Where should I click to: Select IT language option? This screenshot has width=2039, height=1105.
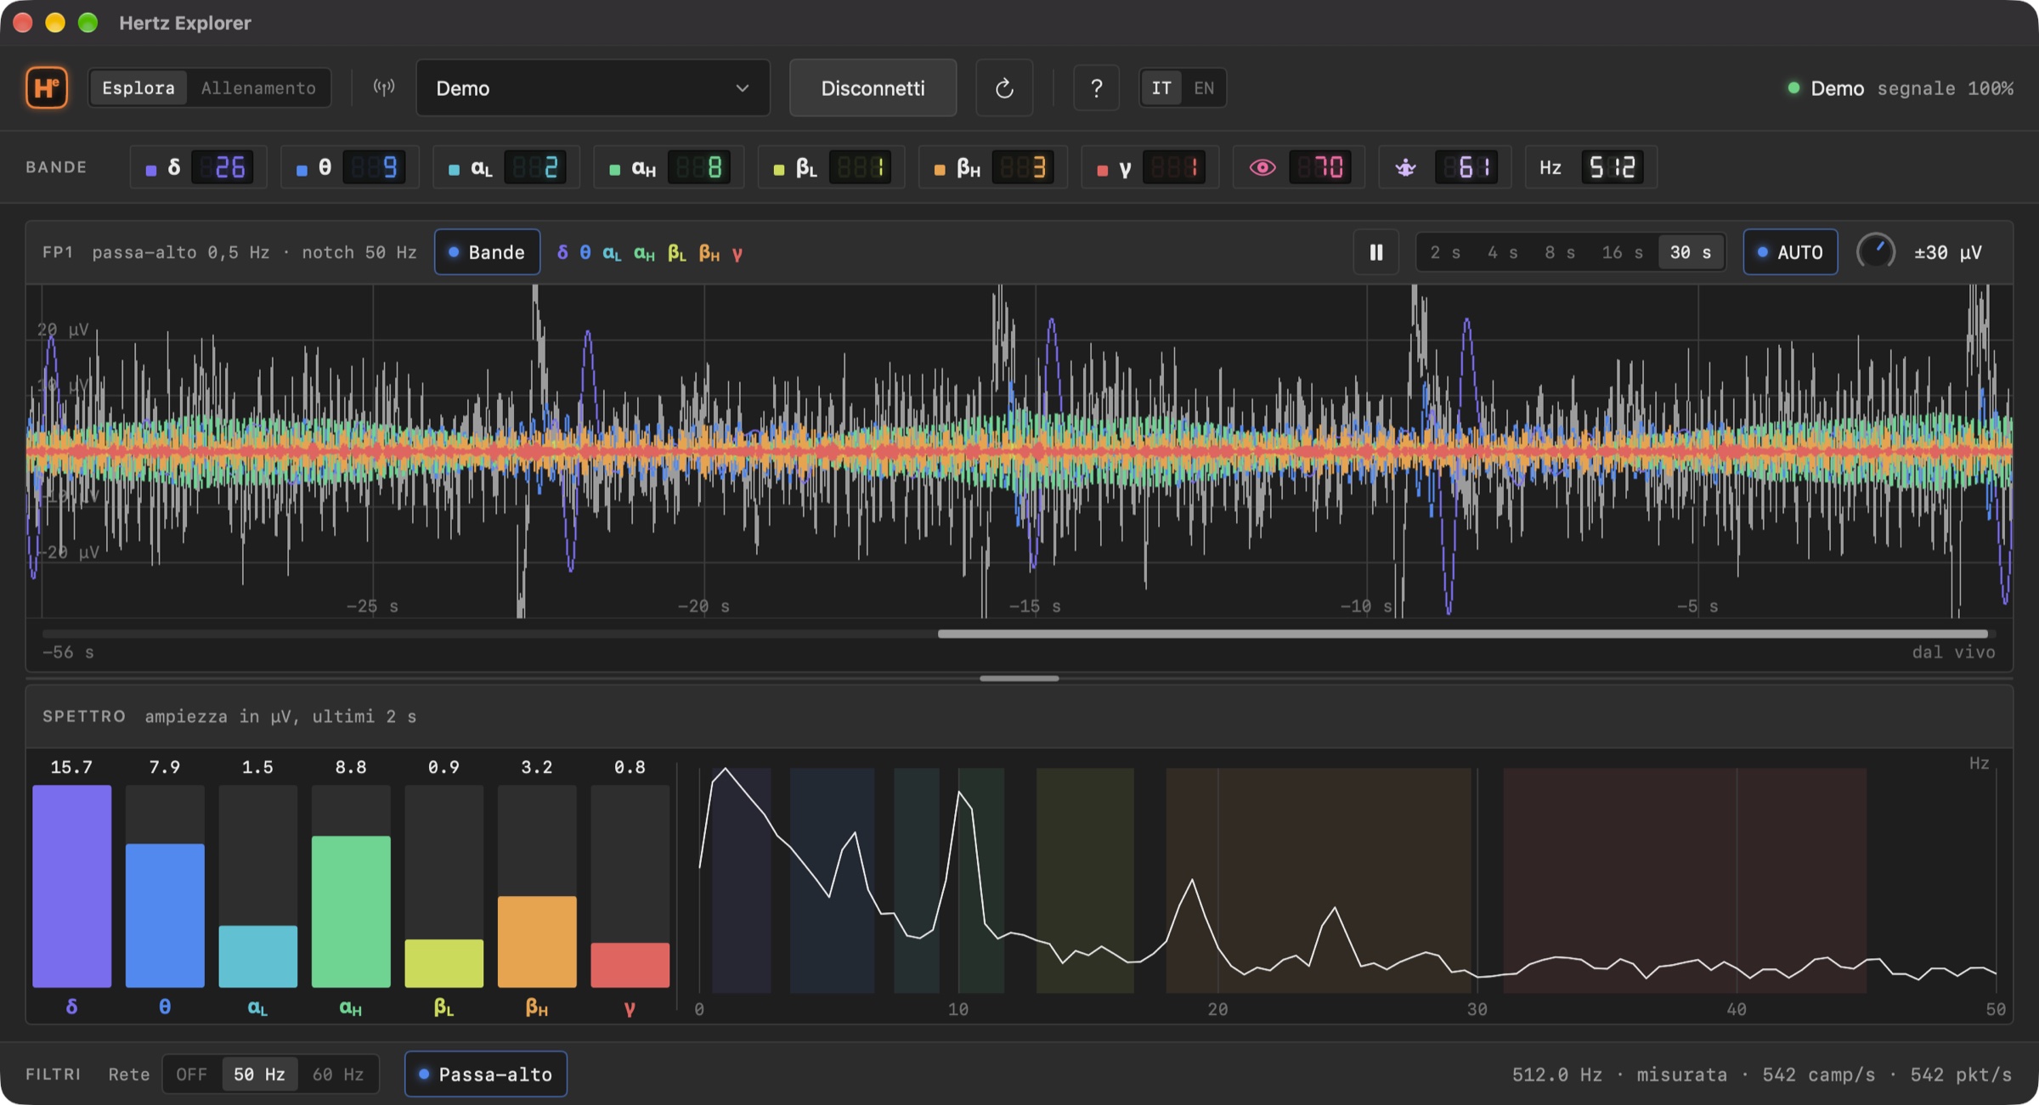click(x=1161, y=87)
